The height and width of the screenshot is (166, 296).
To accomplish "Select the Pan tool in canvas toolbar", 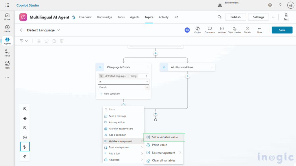I will tap(25, 156).
